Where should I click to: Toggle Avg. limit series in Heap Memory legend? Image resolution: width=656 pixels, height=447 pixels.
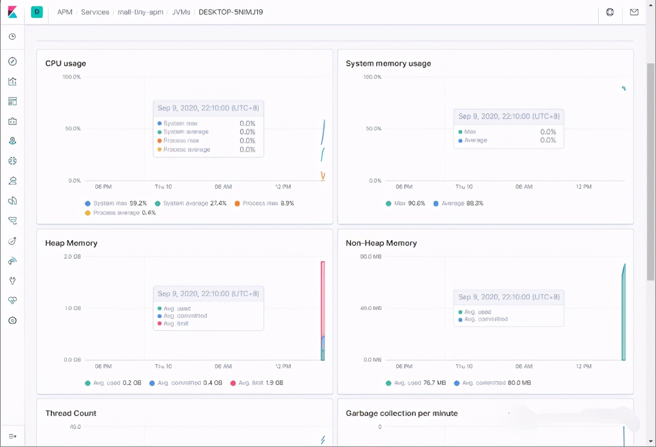pos(257,383)
